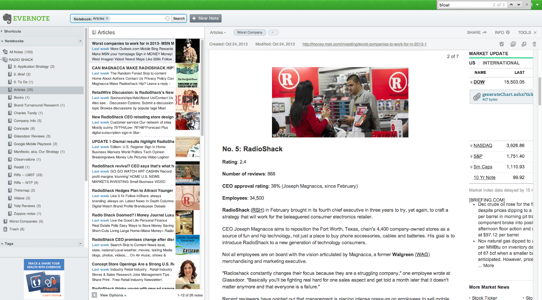Screen dimensions: 542x300
Task: Delete note with trash can icon
Action: pos(535,44)
